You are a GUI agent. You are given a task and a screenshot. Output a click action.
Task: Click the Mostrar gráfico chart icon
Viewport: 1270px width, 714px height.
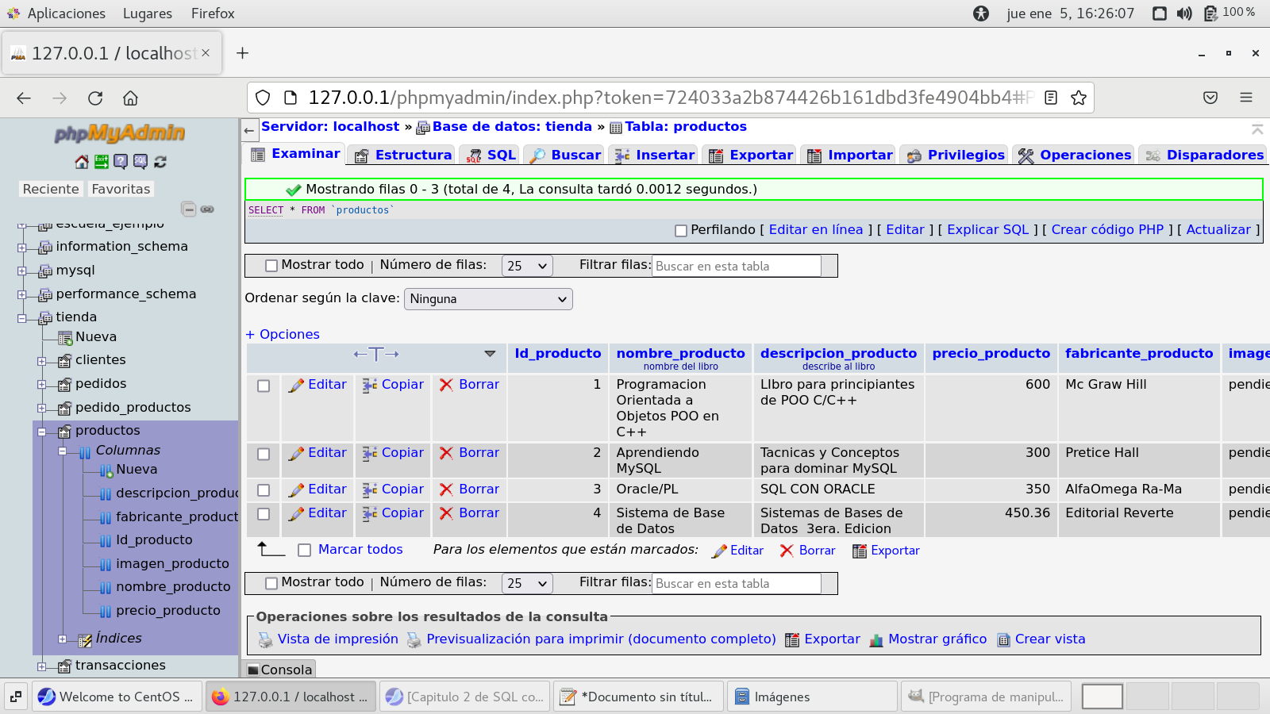pyautogui.click(x=876, y=640)
